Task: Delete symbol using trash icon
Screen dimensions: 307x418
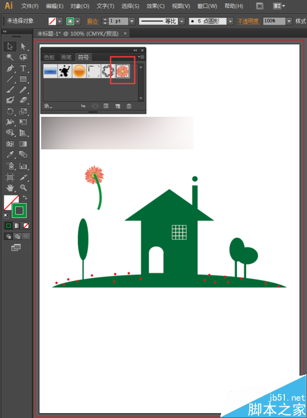Action: [x=129, y=106]
